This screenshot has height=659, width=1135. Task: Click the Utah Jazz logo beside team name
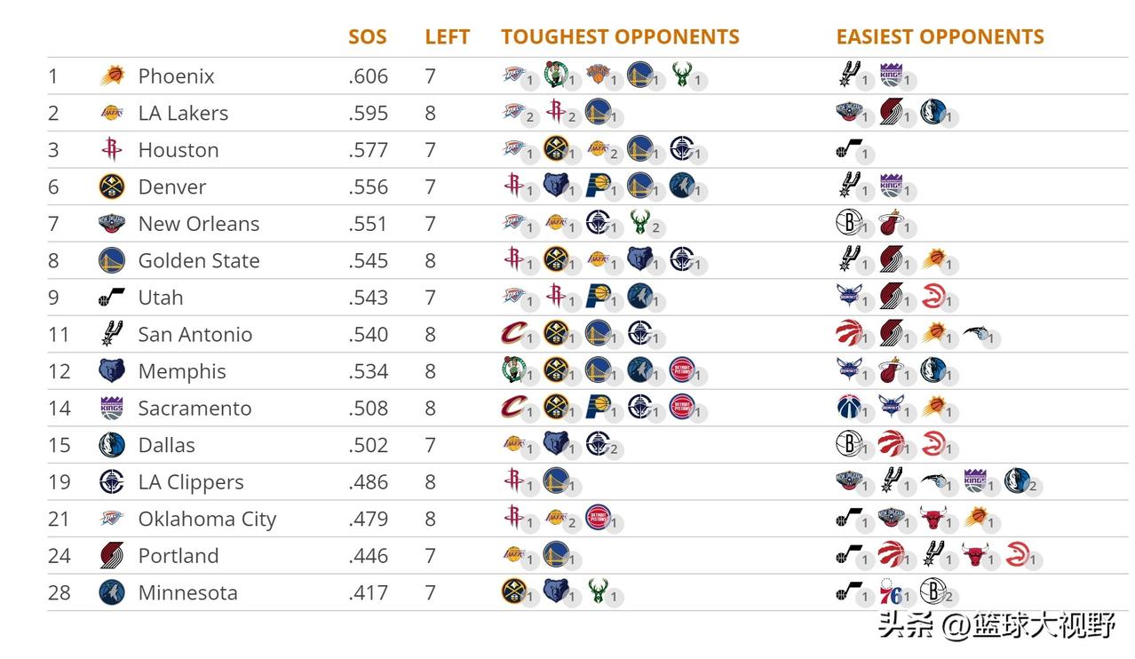112,298
